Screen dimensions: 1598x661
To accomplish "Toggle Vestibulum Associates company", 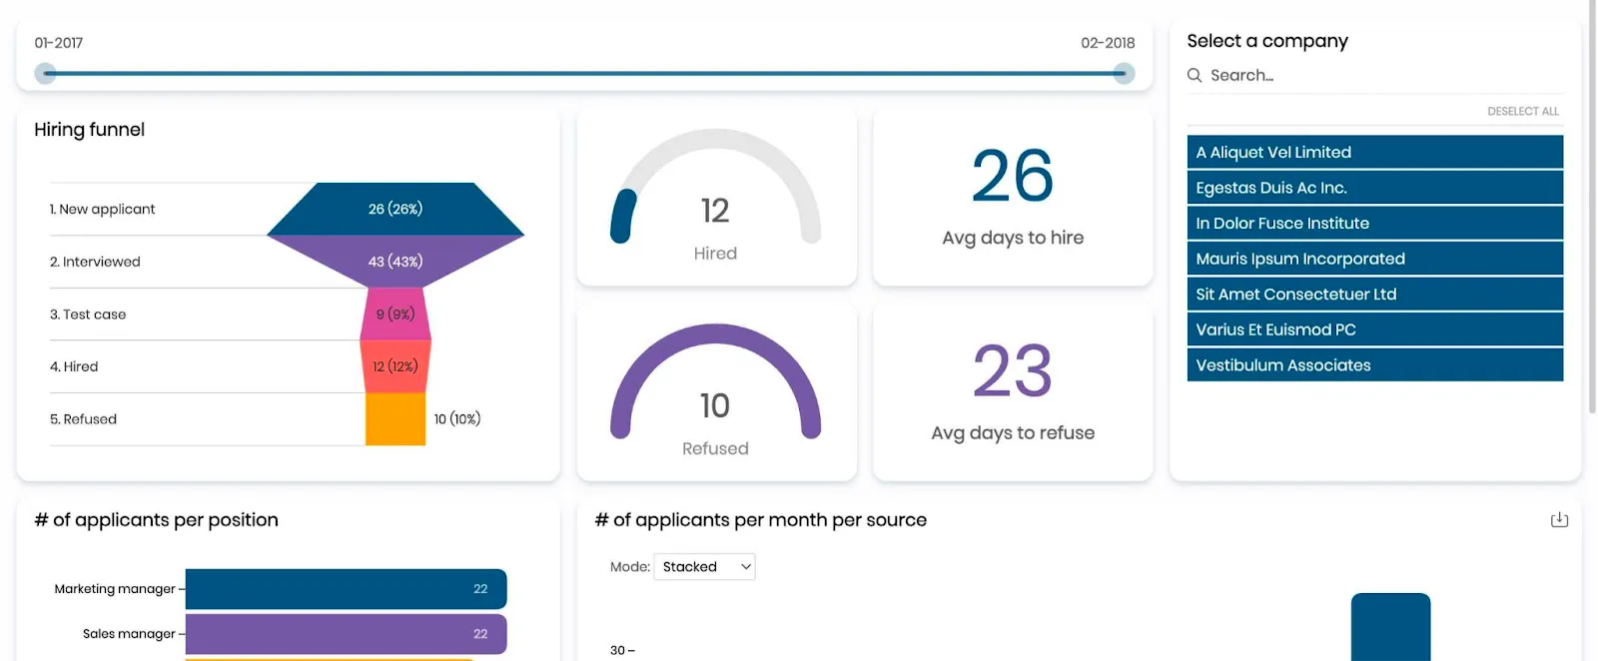I will click(1374, 365).
